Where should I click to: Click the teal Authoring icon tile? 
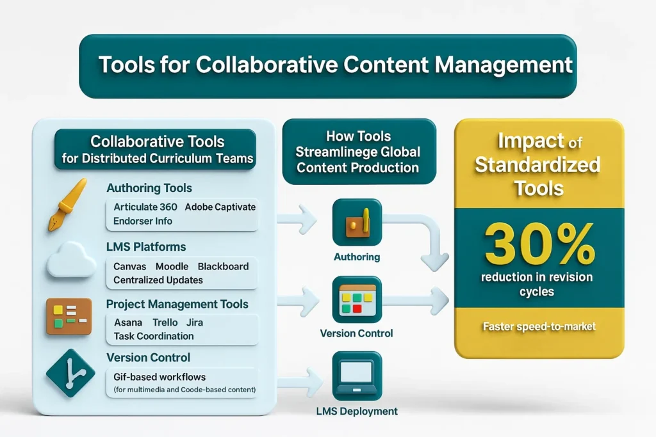pos(357,223)
